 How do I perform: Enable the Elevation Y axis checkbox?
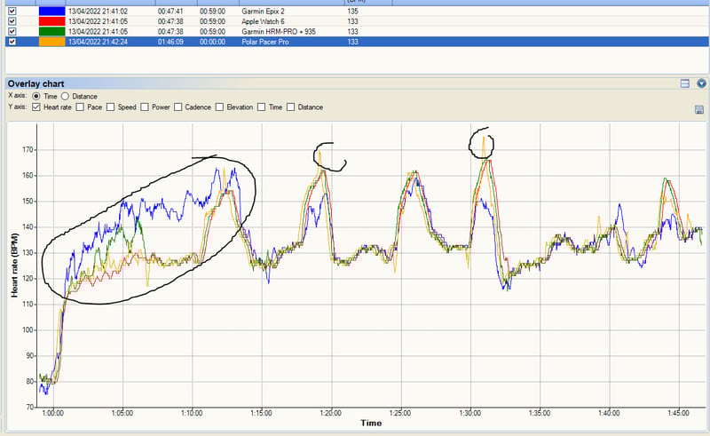[x=219, y=107]
